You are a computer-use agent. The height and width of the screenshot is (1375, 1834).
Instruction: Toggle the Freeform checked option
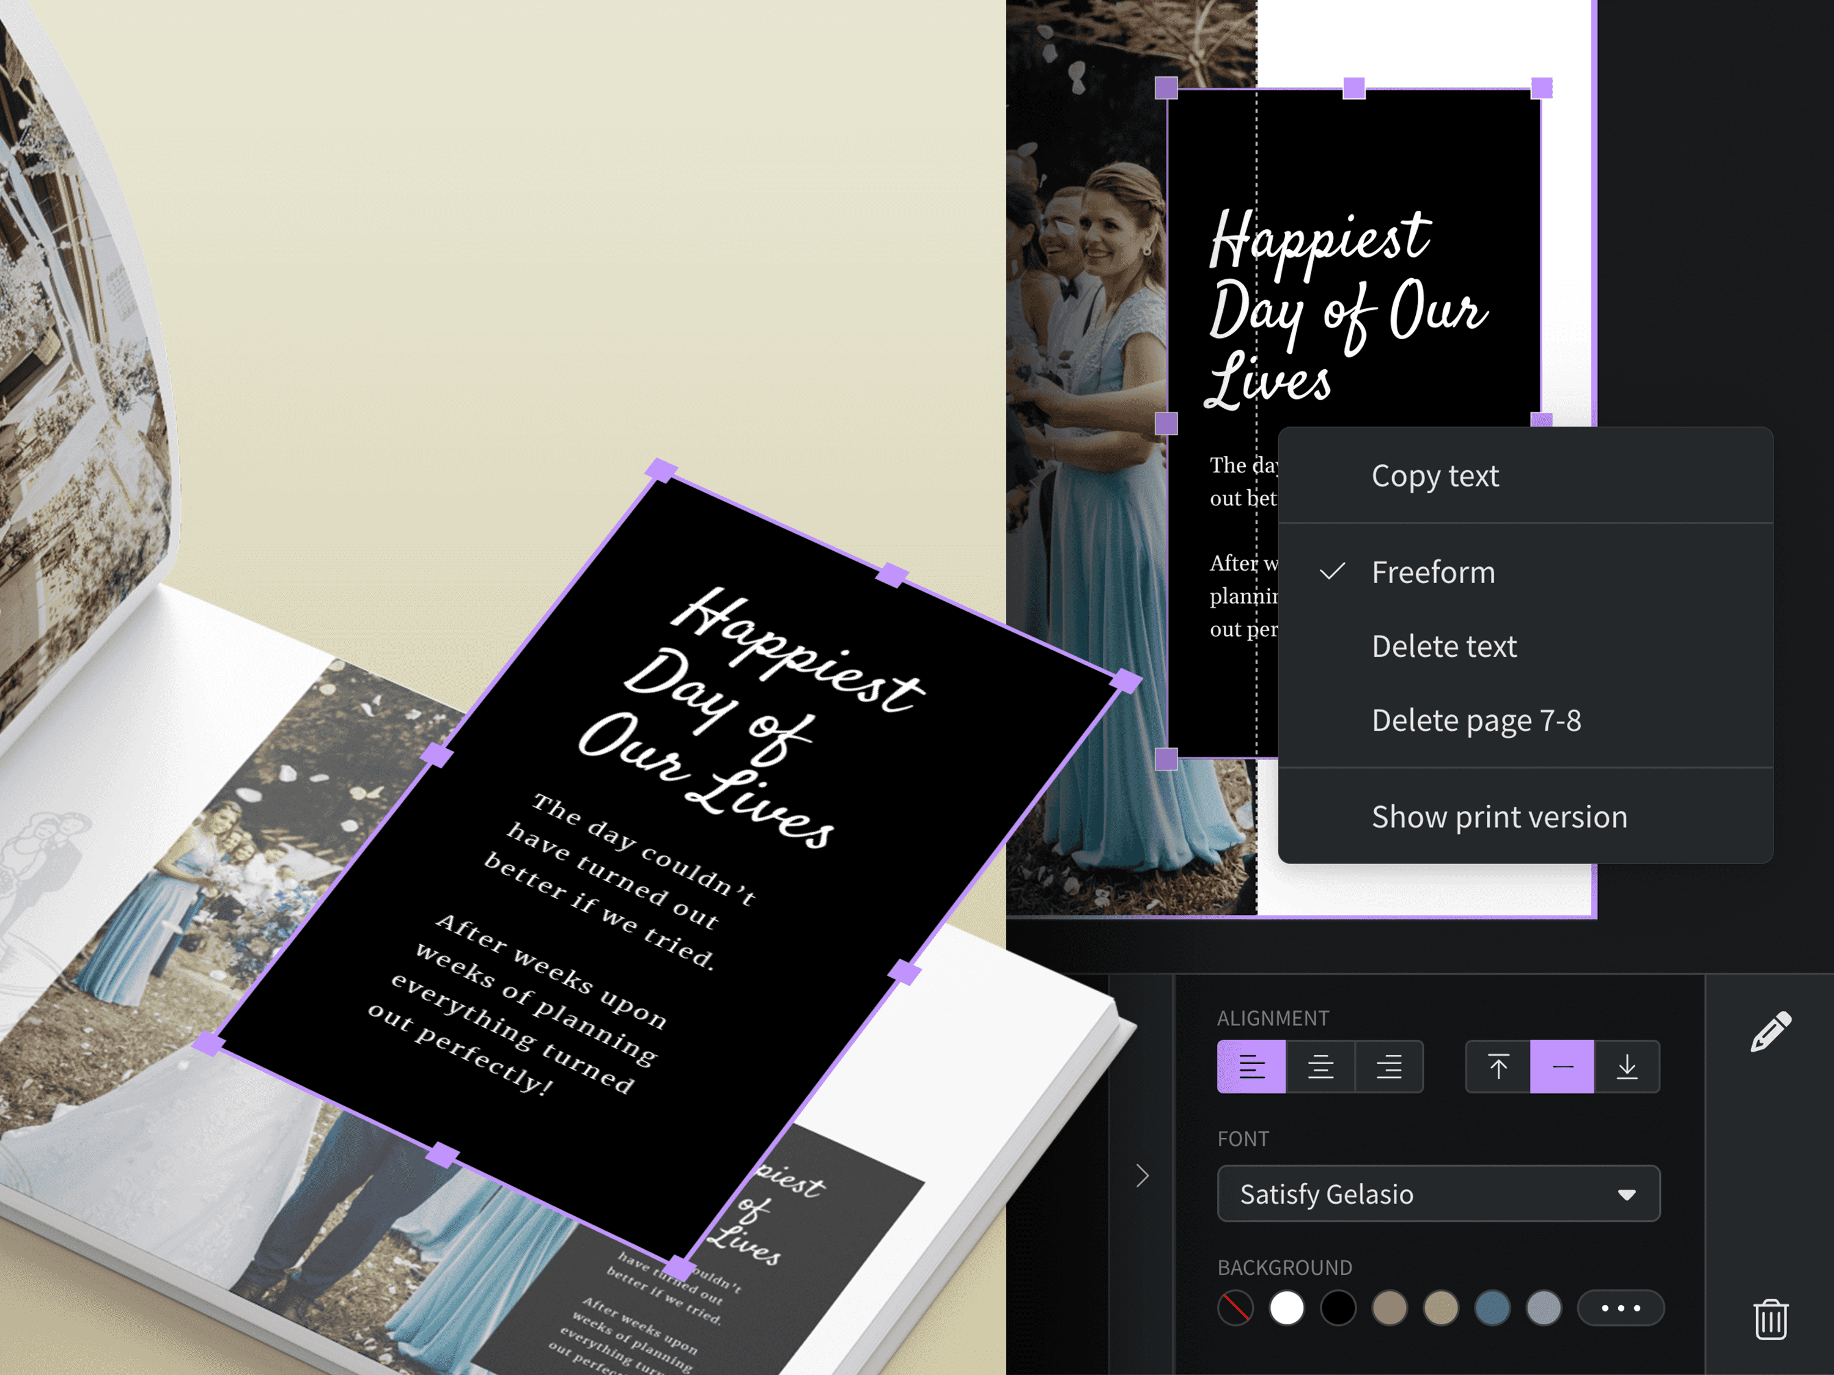[x=1433, y=573]
